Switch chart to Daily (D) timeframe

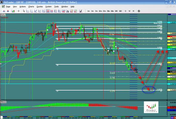(x=126, y=11)
